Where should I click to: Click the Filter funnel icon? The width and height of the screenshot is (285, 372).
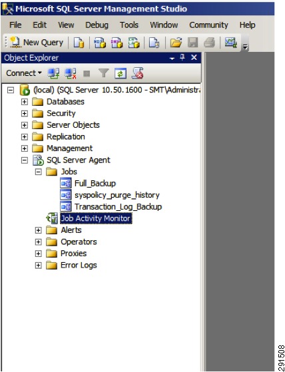click(104, 73)
